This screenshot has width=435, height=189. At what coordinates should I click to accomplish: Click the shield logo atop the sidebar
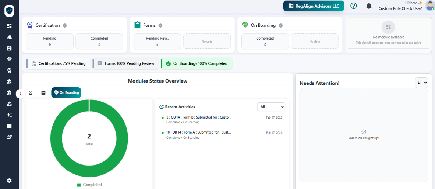(x=10, y=11)
